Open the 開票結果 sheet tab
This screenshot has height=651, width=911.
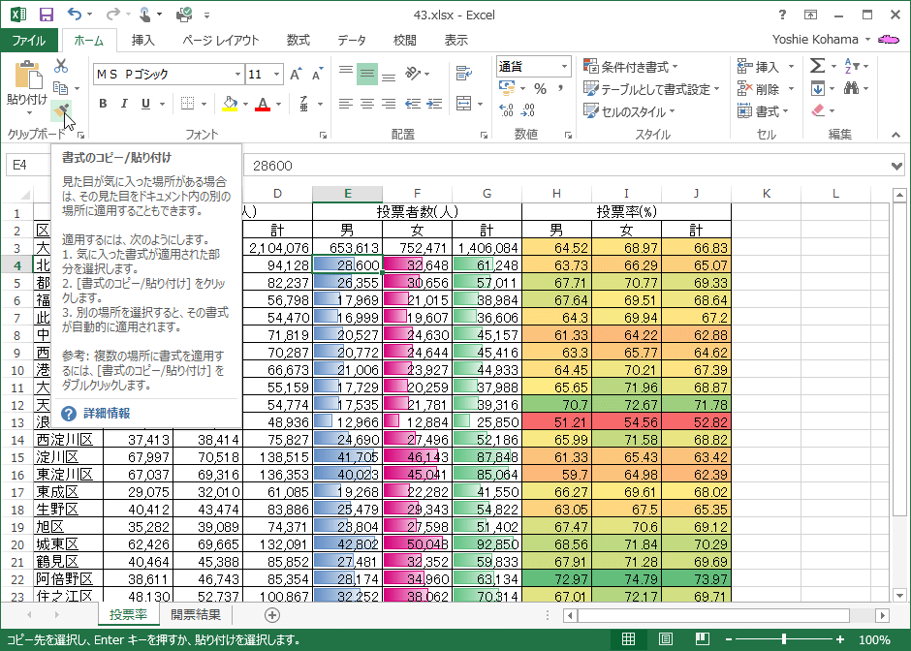pos(195,614)
